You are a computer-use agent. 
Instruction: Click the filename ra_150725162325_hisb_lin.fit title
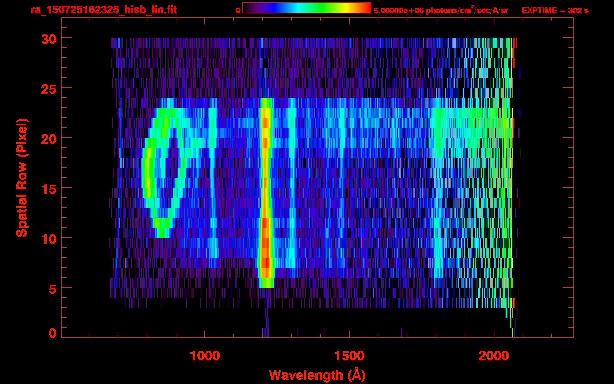pyautogui.click(x=103, y=10)
